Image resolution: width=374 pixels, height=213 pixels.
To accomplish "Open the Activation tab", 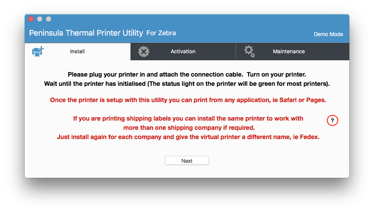I will coord(183,51).
